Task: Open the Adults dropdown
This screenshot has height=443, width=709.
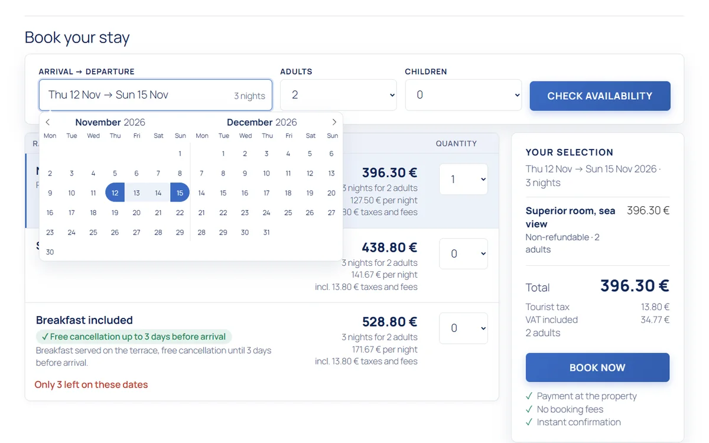Action: [x=339, y=95]
